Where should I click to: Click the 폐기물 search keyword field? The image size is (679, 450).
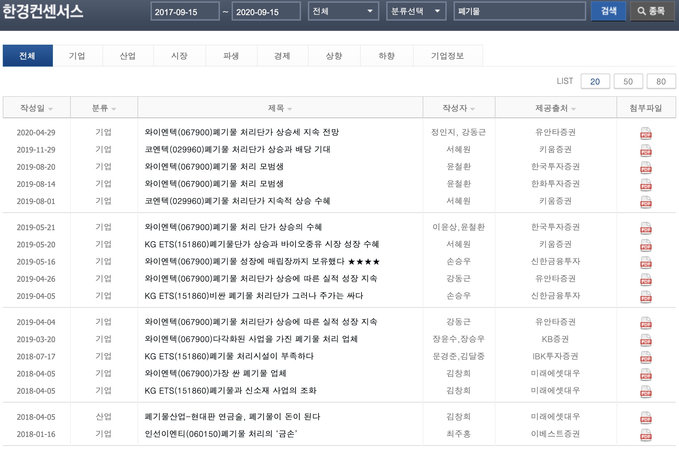pyautogui.click(x=519, y=11)
